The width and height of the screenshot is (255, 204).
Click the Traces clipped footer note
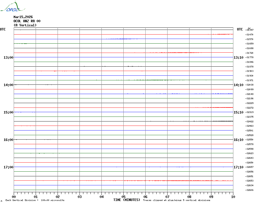pos(177,200)
